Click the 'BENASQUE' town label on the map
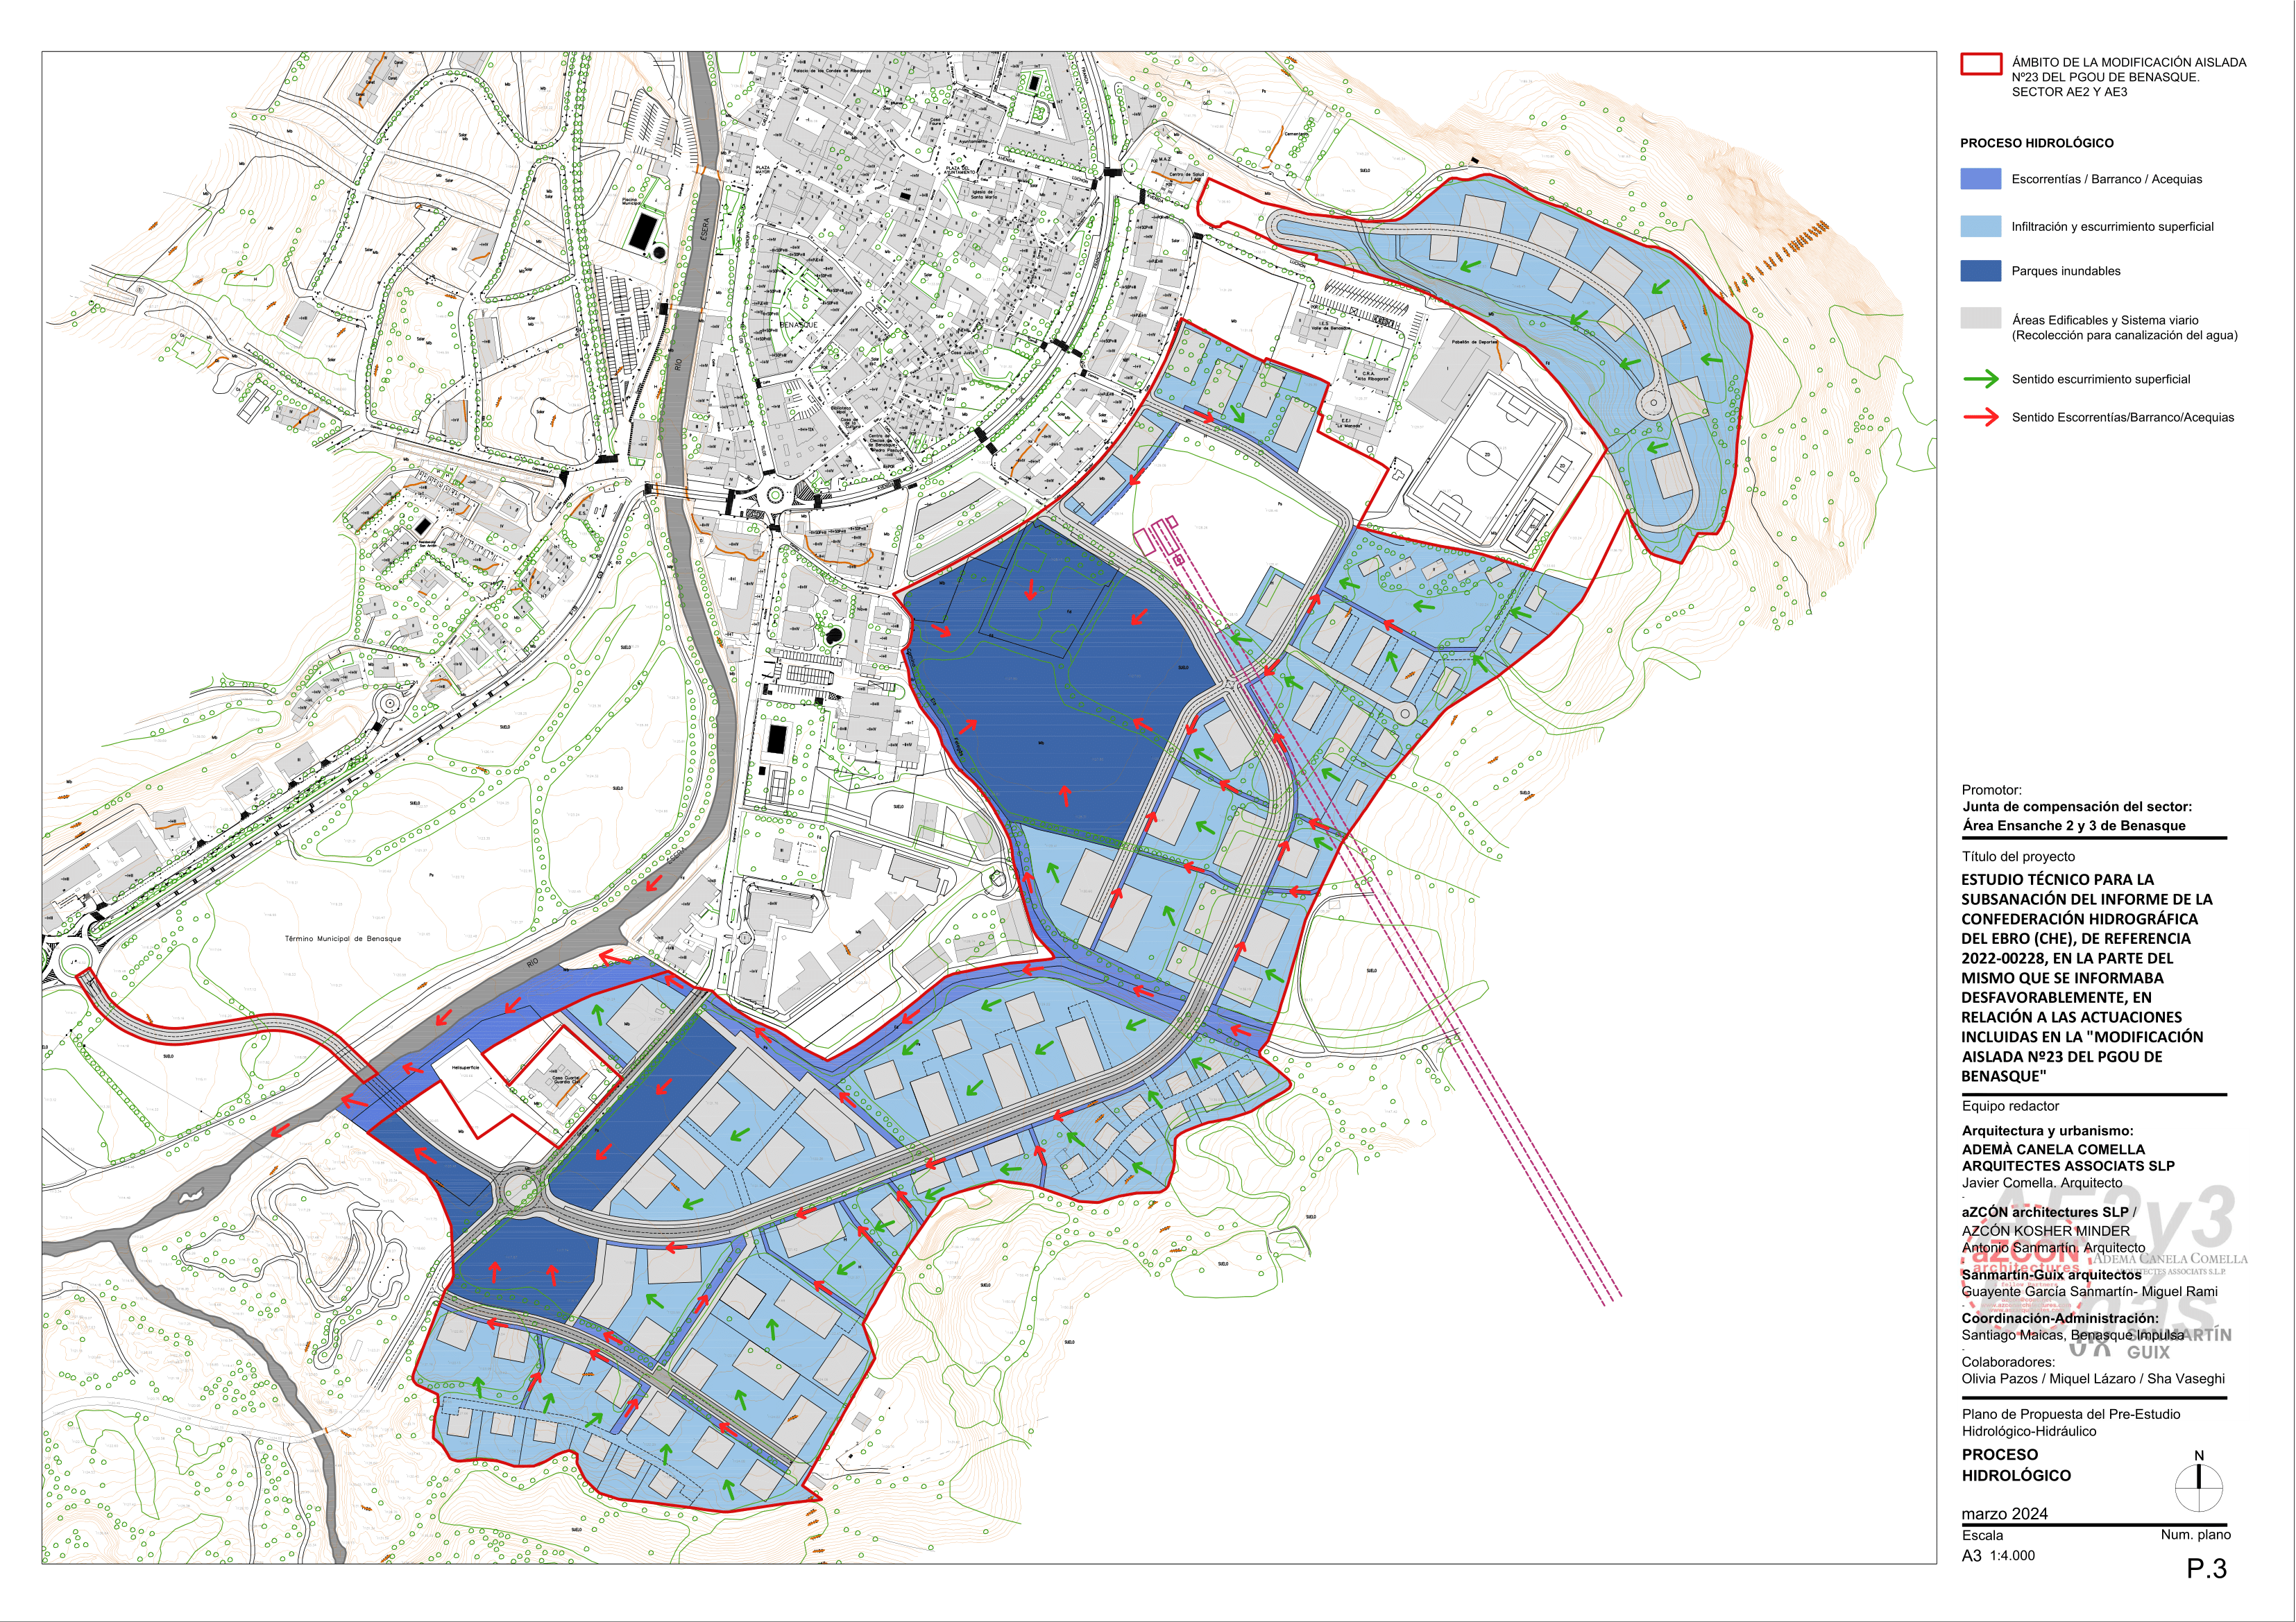 798,325
